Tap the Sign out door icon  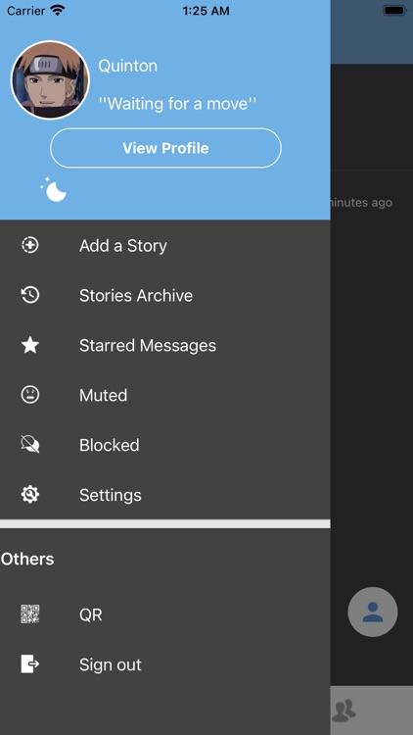click(x=30, y=663)
